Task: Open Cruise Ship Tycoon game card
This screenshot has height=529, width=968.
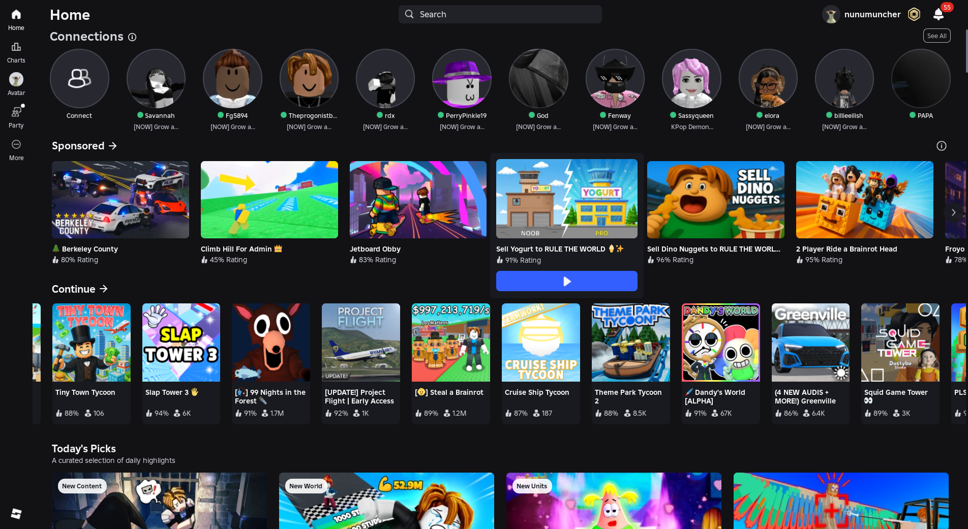Action: click(x=541, y=363)
